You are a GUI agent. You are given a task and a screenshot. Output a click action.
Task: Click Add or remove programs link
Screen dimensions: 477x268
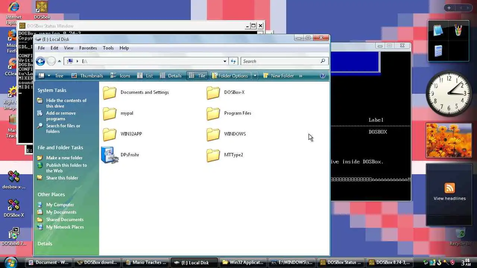click(61, 116)
